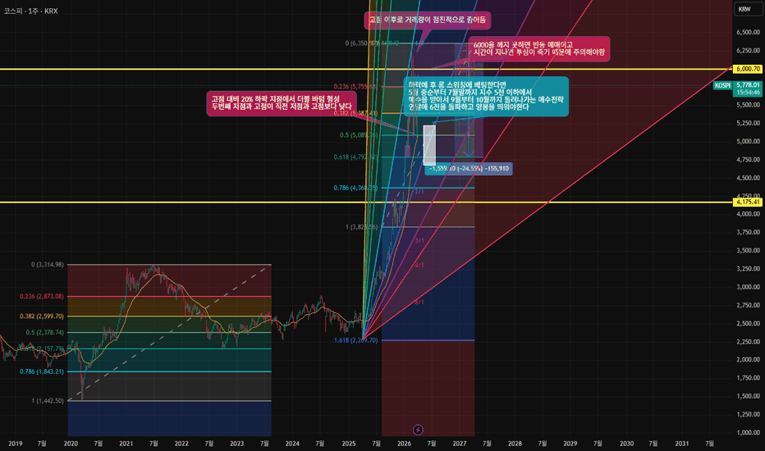Select the red callout about 고점 대비 20% 하락
The image size is (765, 451).
[x=282, y=102]
